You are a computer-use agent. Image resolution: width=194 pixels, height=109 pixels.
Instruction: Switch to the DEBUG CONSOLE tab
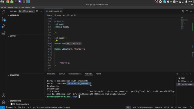75,74
